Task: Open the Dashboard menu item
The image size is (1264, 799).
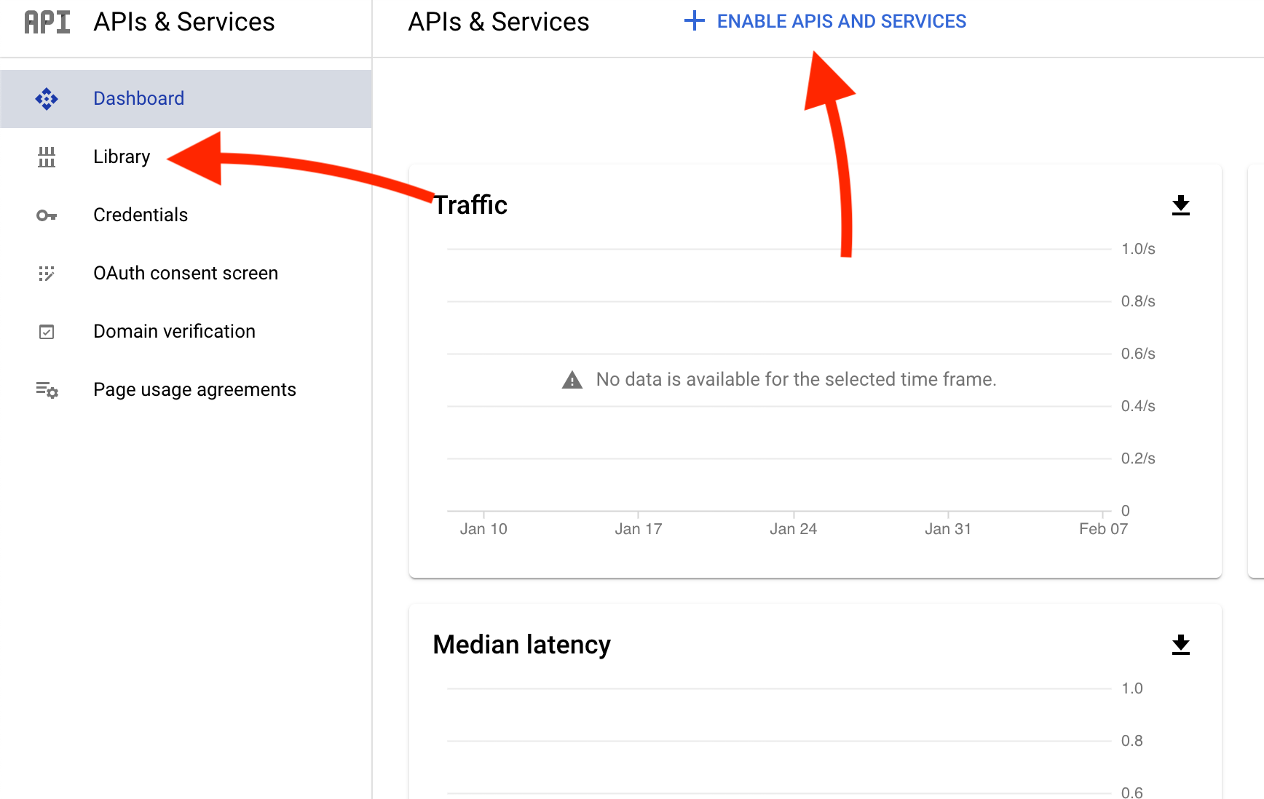Action: point(186,99)
